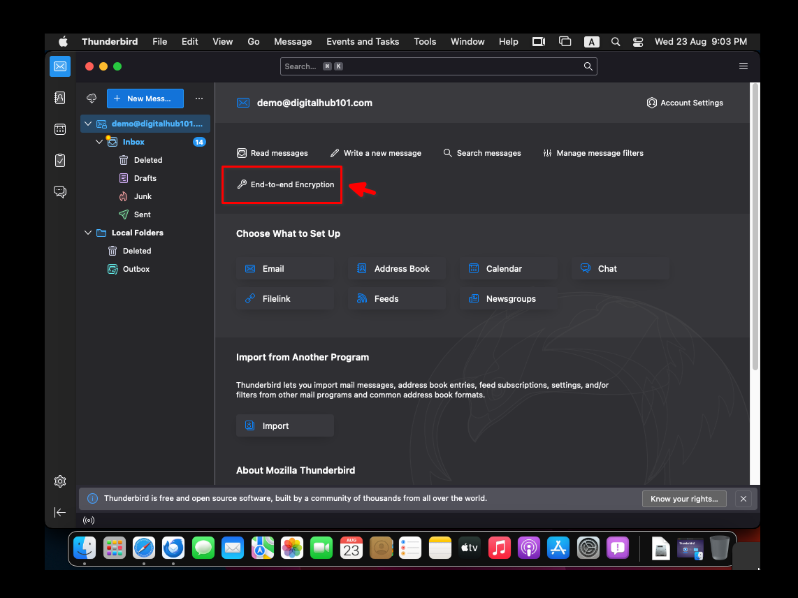Collapse the demo@digitalhub101 account tree
Image resolution: width=798 pixels, height=598 pixels.
click(88, 124)
